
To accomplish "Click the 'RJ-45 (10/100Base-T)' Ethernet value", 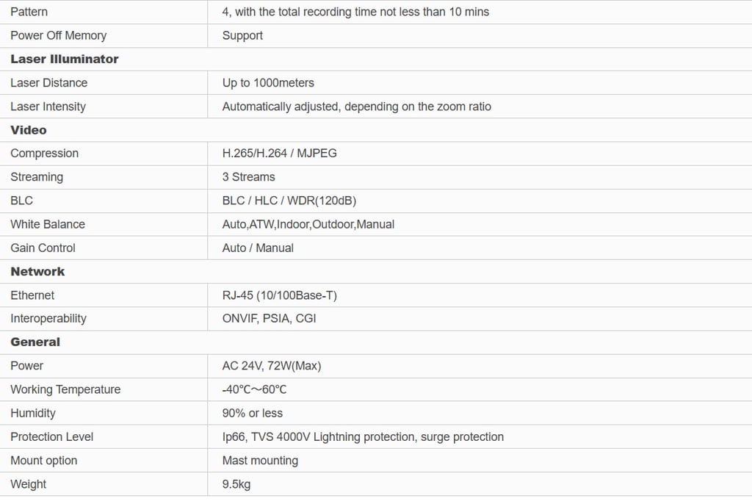I will click(279, 295).
